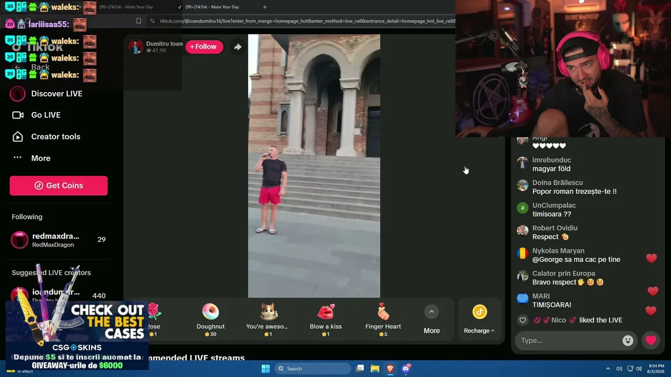Click the taskbar Search box
Screen dimensions: 671x377
click(x=313, y=369)
